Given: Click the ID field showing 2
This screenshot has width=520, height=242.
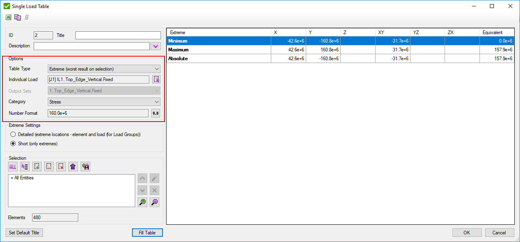Looking at the screenshot, I should (x=43, y=35).
